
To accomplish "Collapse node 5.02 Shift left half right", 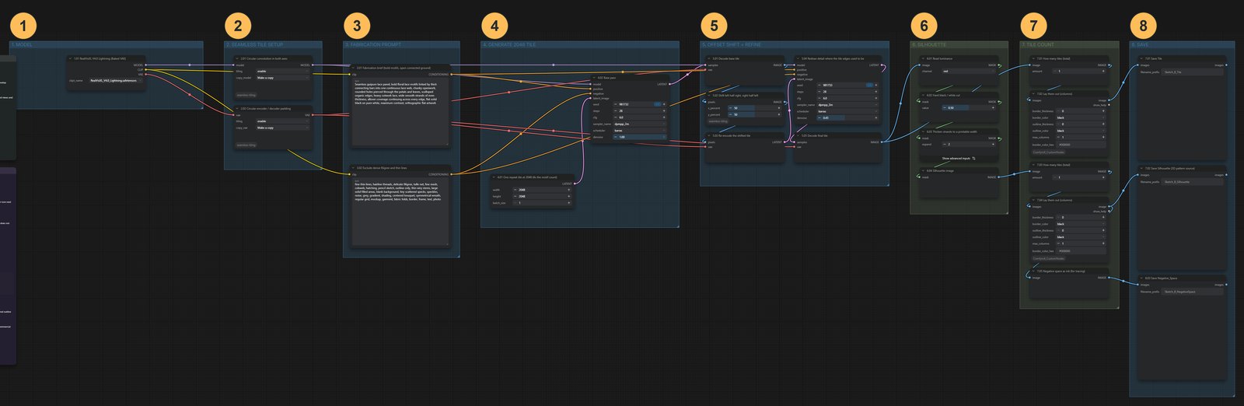I will pos(710,96).
